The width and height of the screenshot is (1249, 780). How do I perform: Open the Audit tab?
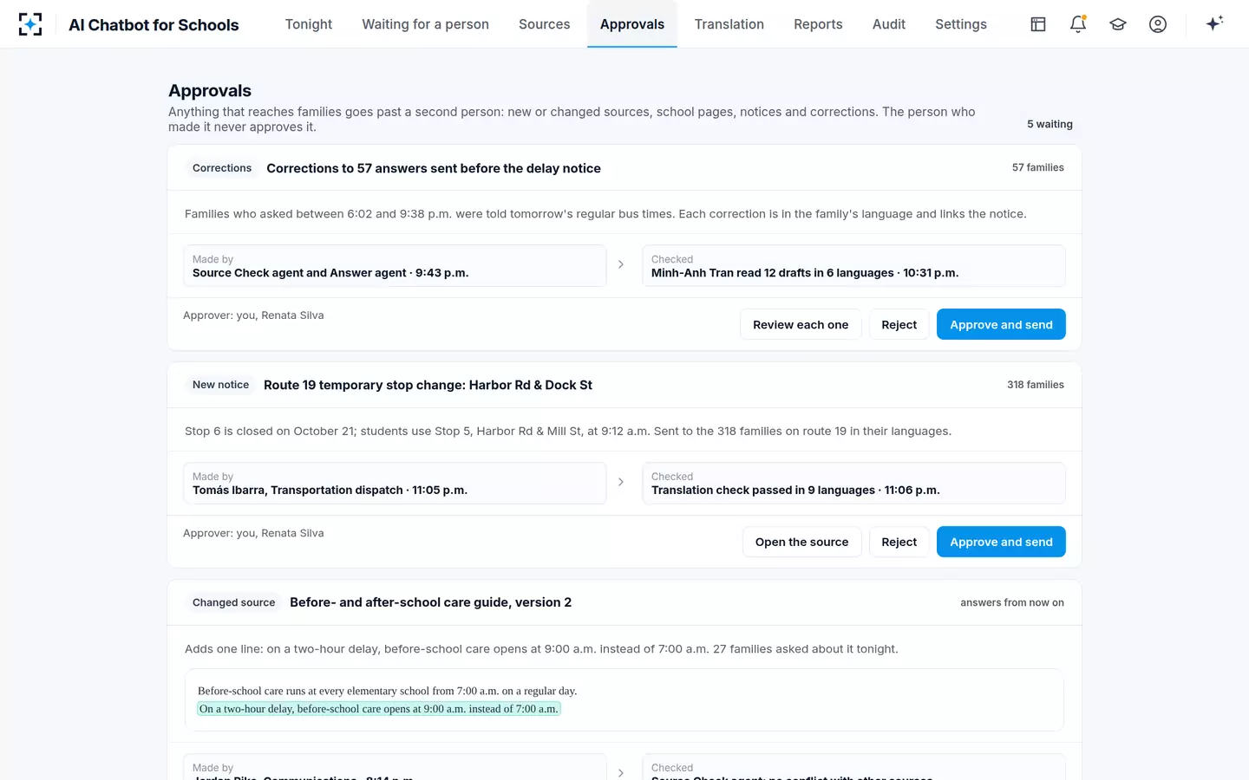pyautogui.click(x=889, y=24)
